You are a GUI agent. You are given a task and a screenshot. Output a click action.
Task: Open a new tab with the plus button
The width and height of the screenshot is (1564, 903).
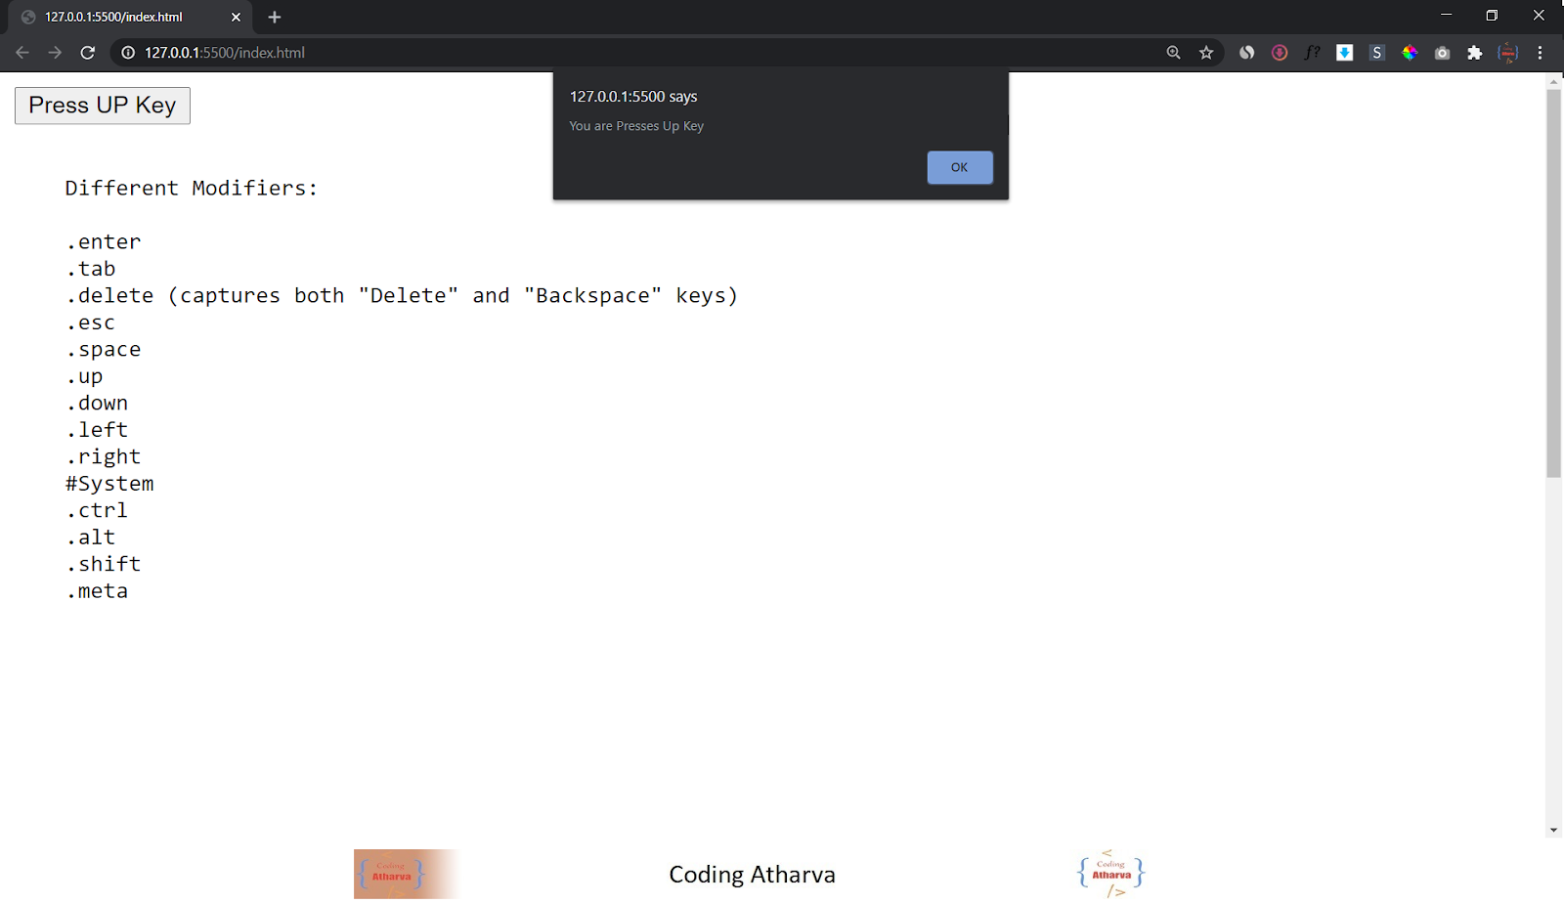tap(274, 17)
